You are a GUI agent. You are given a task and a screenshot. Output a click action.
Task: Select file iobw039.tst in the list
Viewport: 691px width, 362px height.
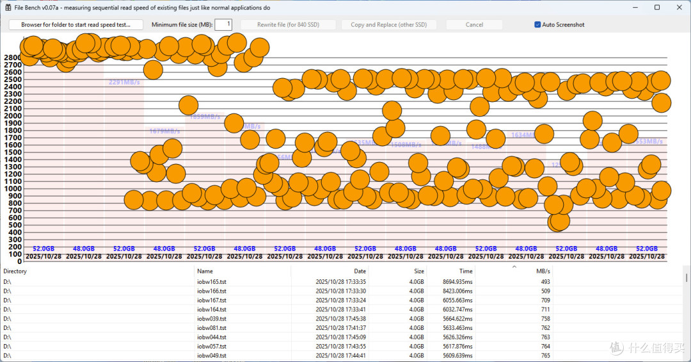(212, 318)
